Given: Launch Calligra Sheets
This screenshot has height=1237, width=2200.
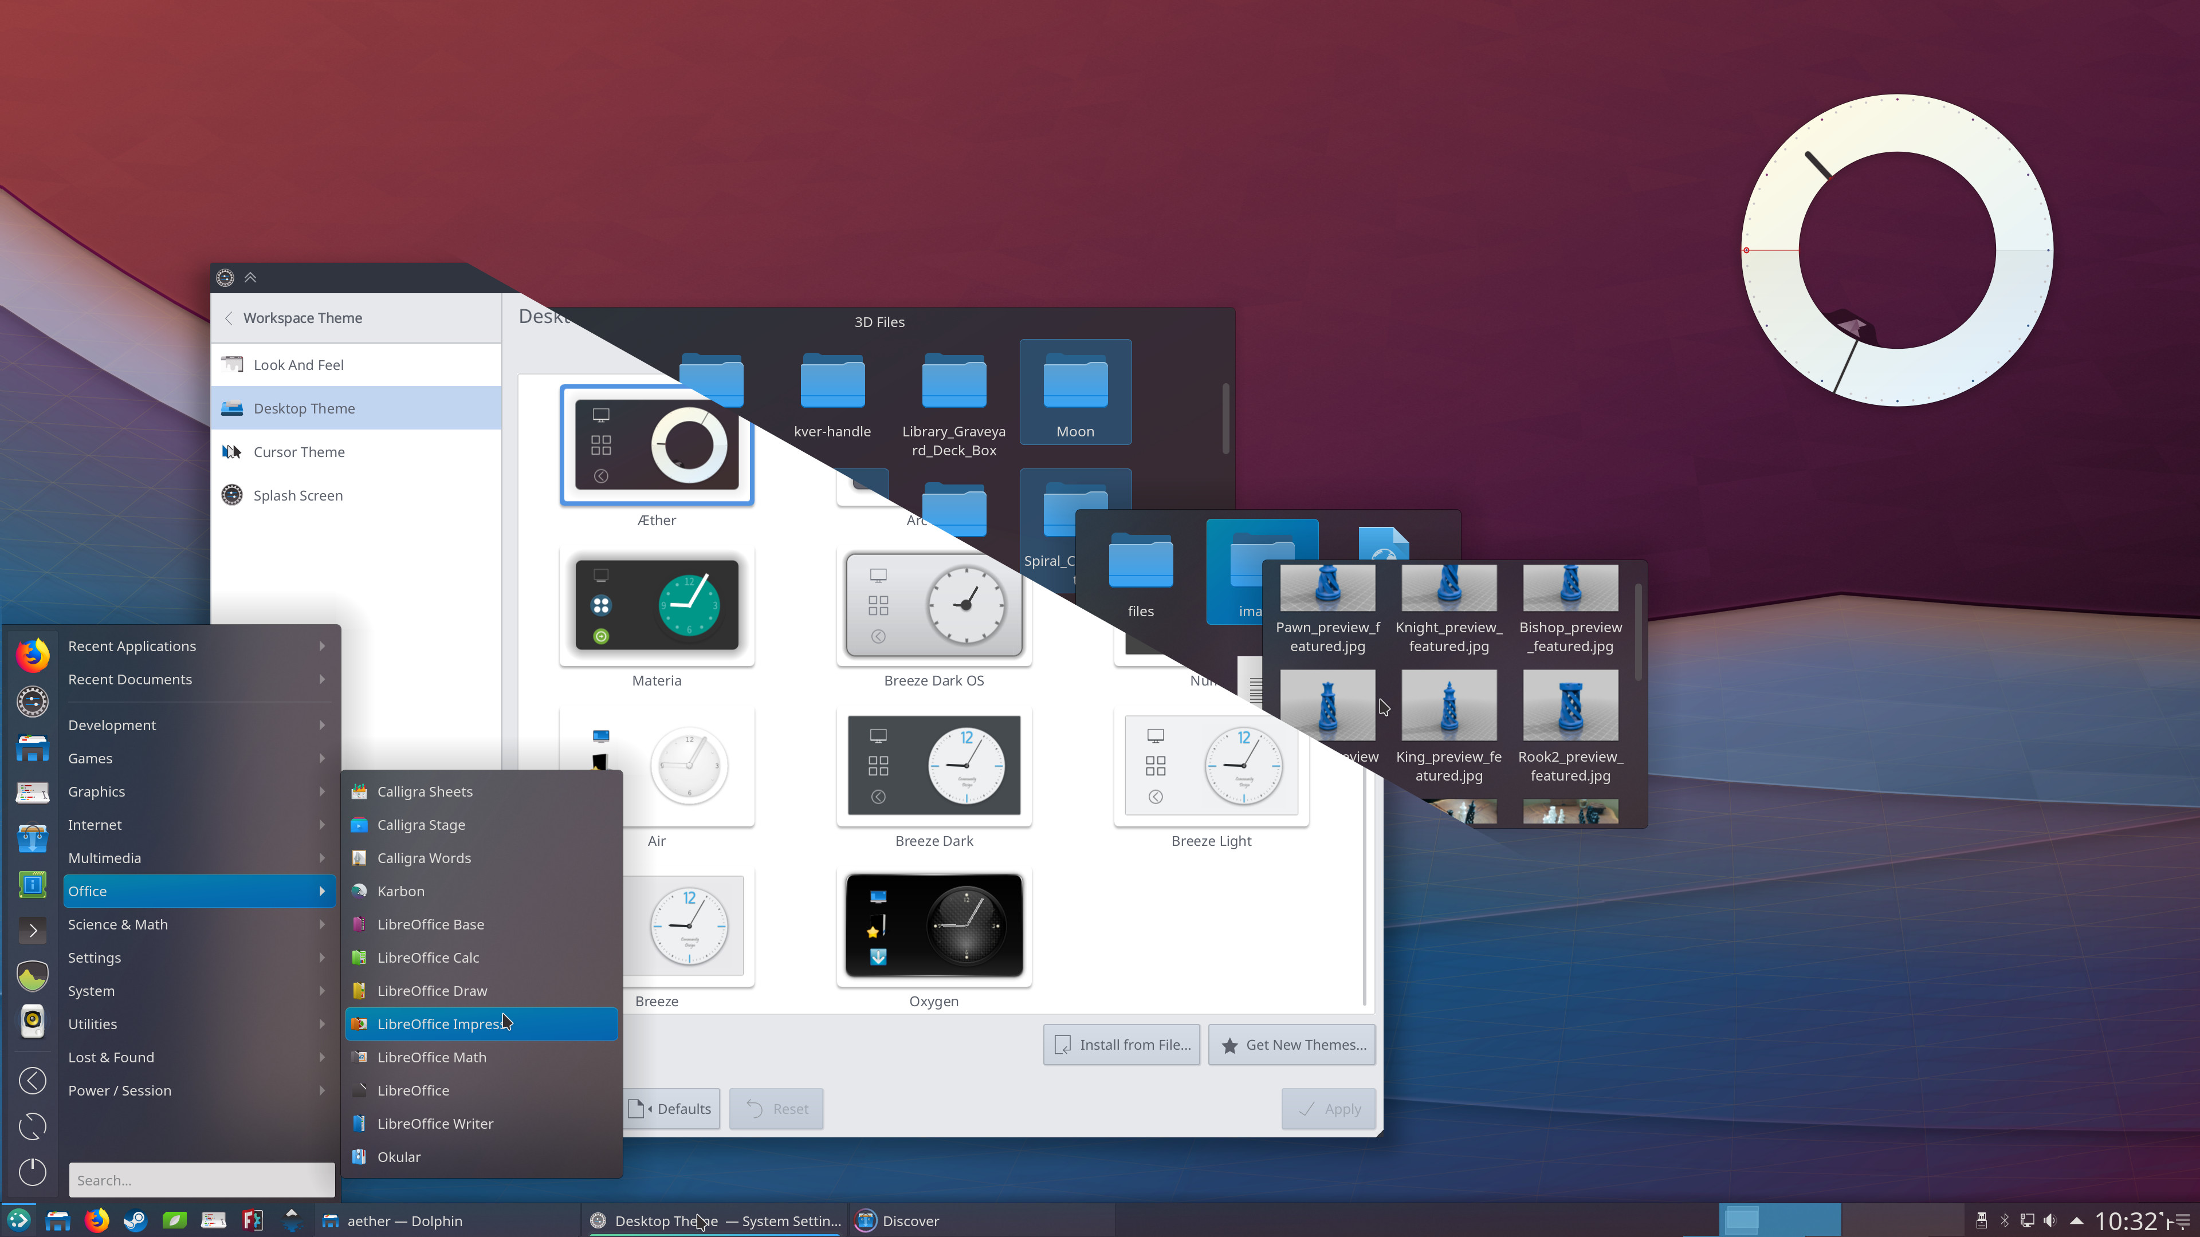Looking at the screenshot, I should (x=481, y=791).
